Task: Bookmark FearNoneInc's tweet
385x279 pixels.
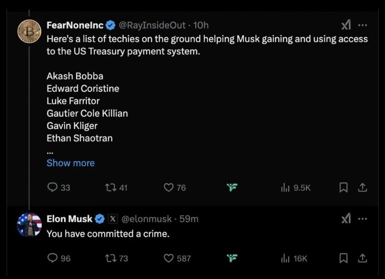Action: (343, 187)
